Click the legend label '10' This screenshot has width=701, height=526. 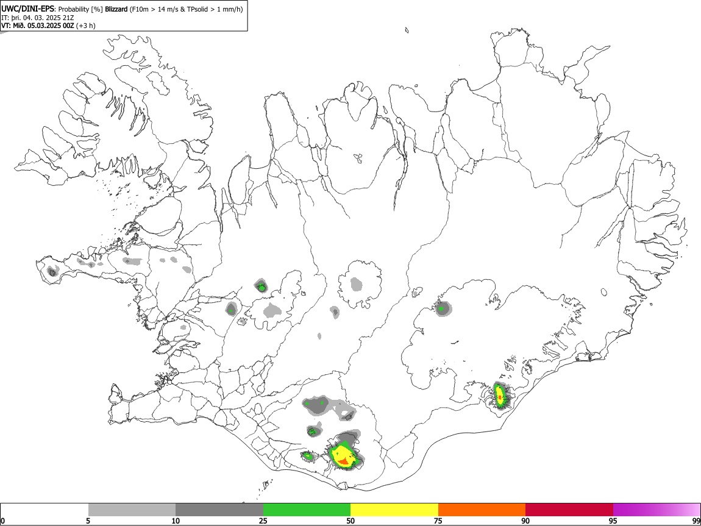click(x=176, y=521)
